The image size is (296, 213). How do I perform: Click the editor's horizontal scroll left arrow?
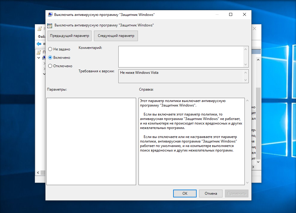(x=38, y=172)
